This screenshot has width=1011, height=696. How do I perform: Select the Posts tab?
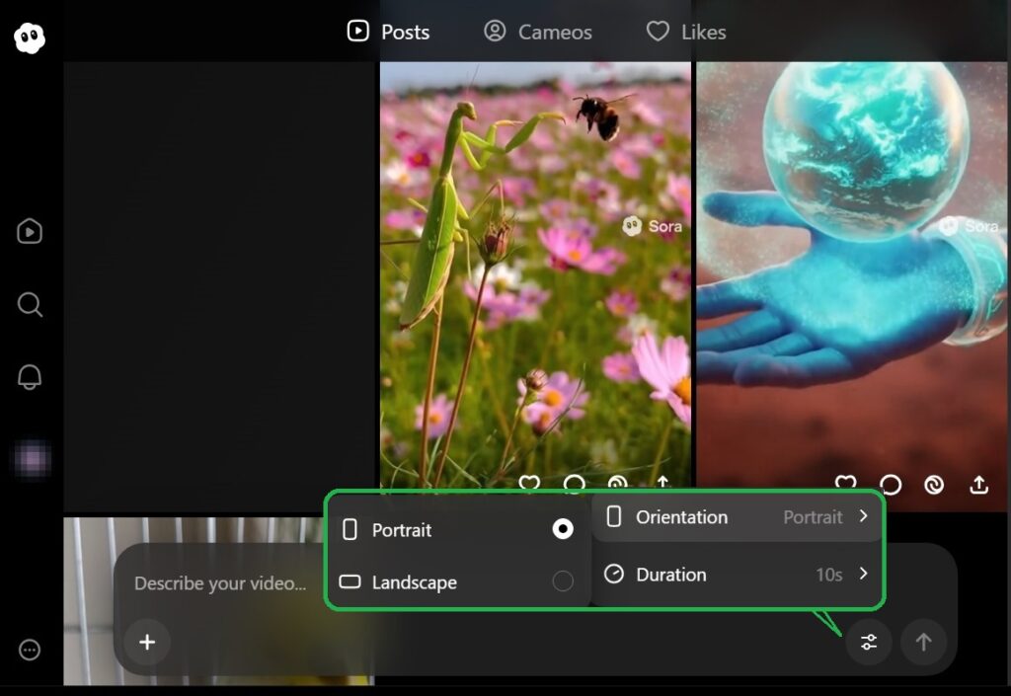tap(389, 32)
